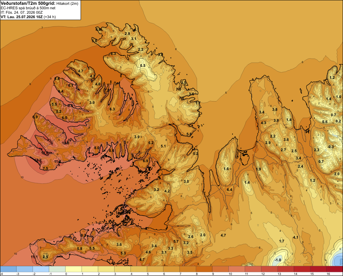Select the 8.0 temperature value label
Viewport: 343px width, 276px height.
click(x=97, y=148)
